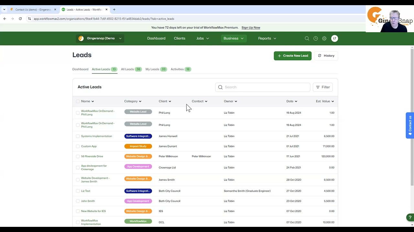Screen dimensions: 414x232
Task: Switch to the leads Dashboard tab
Action: click(80, 69)
